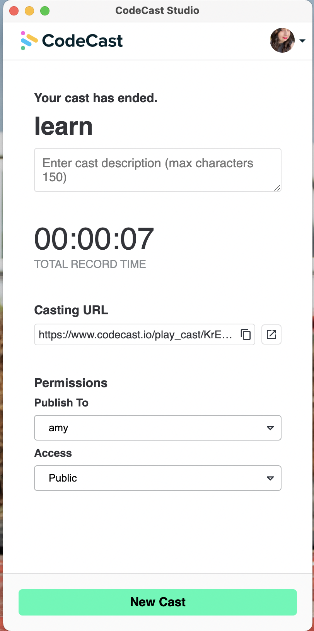Click the TOTAL RECORD TIME label
The image size is (314, 631).
(90, 264)
